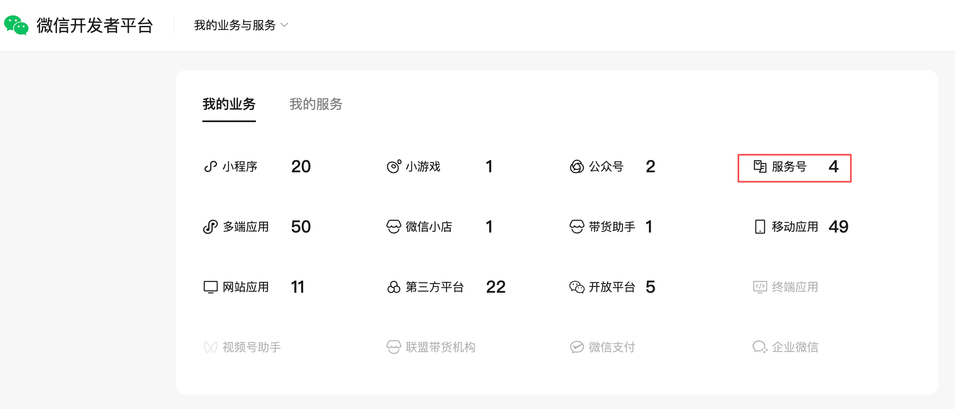Open the 我的业务与服务 menu label

[235, 25]
